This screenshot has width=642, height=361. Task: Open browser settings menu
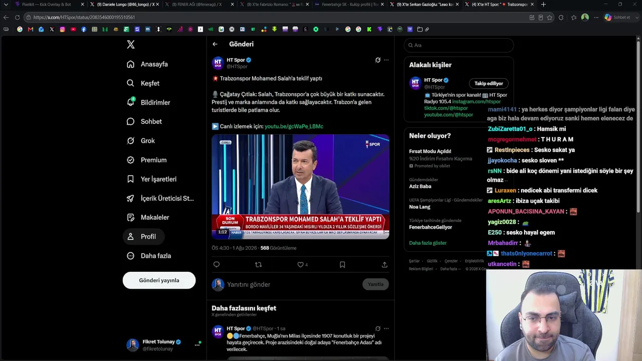(x=596, y=17)
